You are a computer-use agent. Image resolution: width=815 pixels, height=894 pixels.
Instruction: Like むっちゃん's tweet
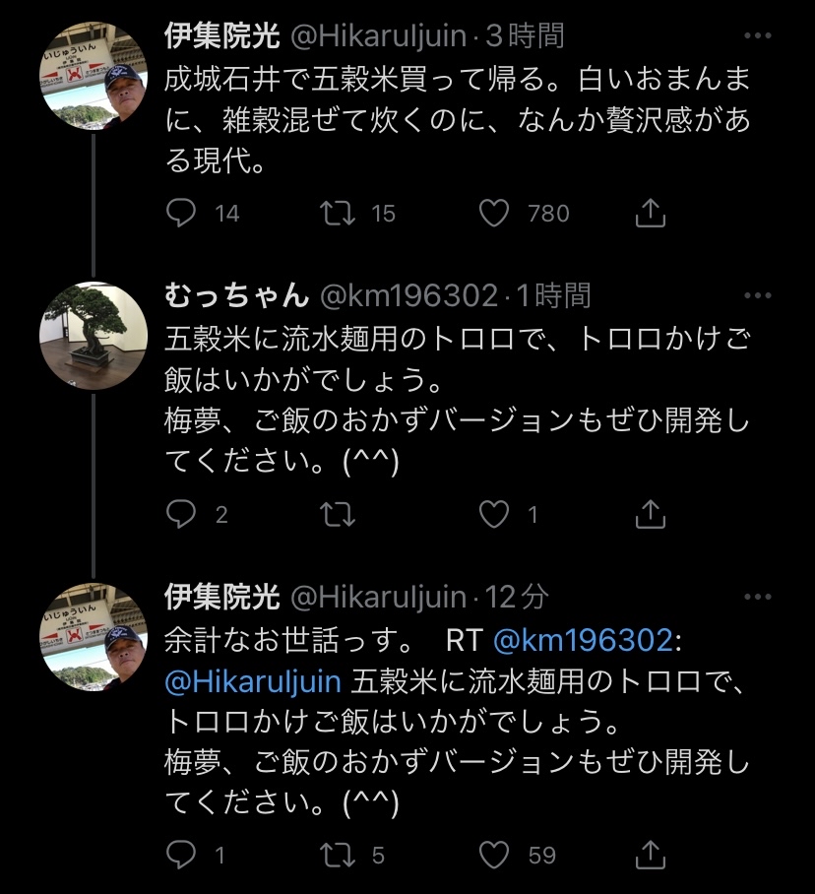[493, 513]
